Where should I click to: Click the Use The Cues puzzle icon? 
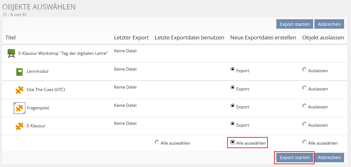click(x=20, y=90)
